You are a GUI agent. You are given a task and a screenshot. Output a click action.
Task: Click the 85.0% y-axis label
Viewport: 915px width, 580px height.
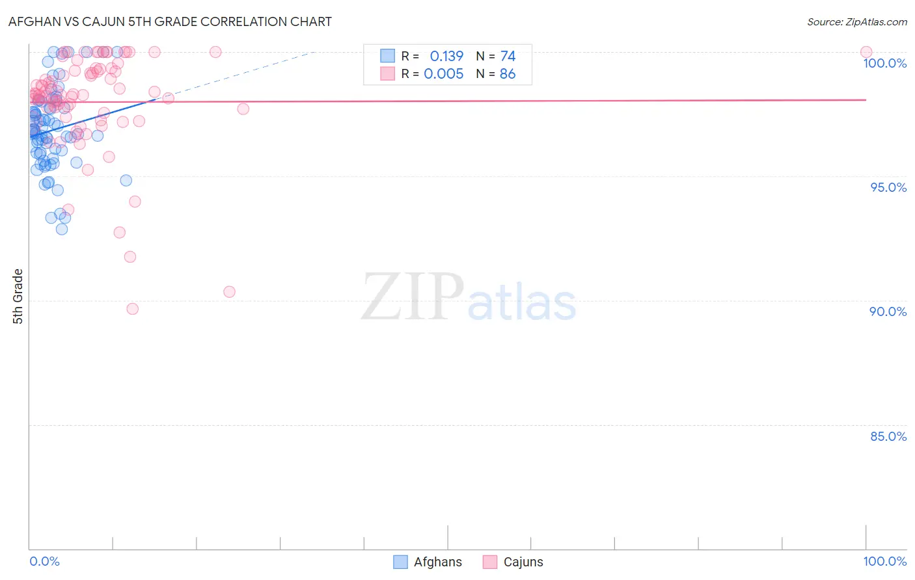(889, 436)
